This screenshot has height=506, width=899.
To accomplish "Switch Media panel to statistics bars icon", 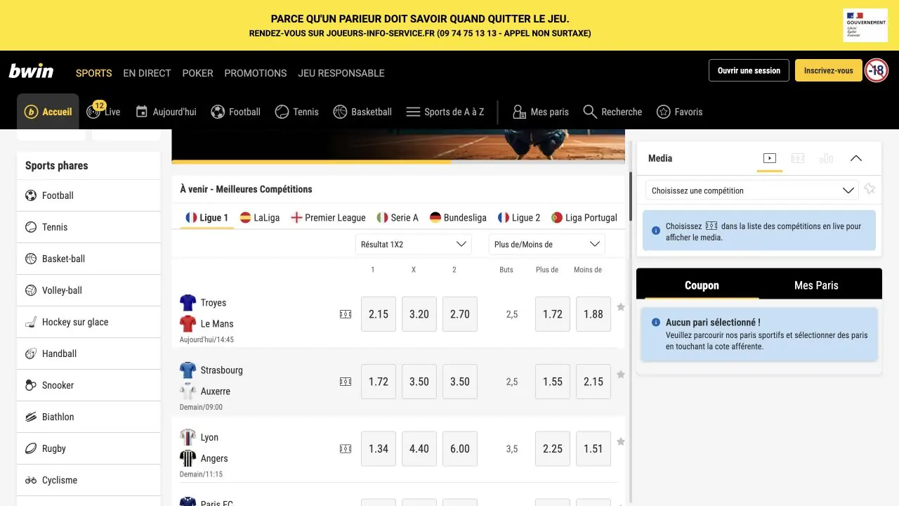I will (x=826, y=158).
